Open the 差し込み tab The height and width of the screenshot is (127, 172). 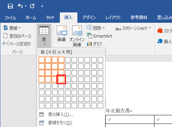click(x=164, y=18)
